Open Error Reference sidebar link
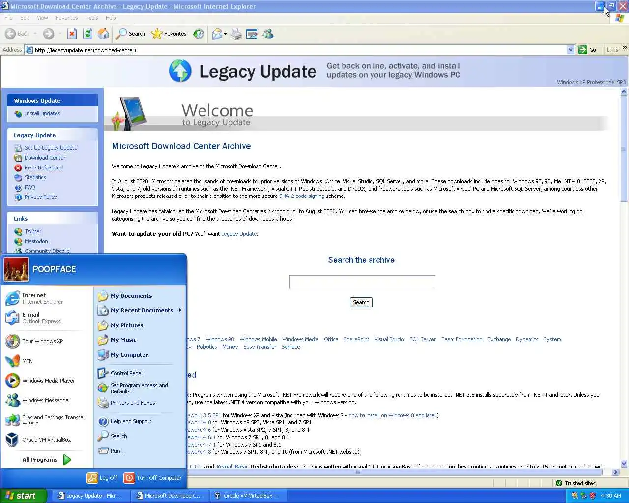The width and height of the screenshot is (629, 503). pyautogui.click(x=44, y=168)
